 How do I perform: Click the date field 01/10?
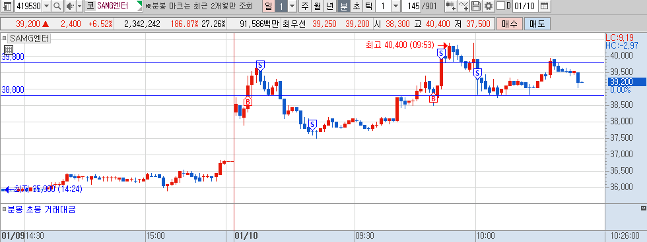pyautogui.click(x=526, y=6)
